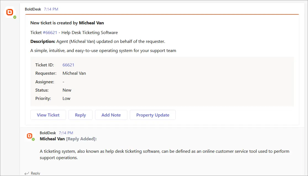
Task: Click the Status value 'New'
Action: click(x=67, y=90)
